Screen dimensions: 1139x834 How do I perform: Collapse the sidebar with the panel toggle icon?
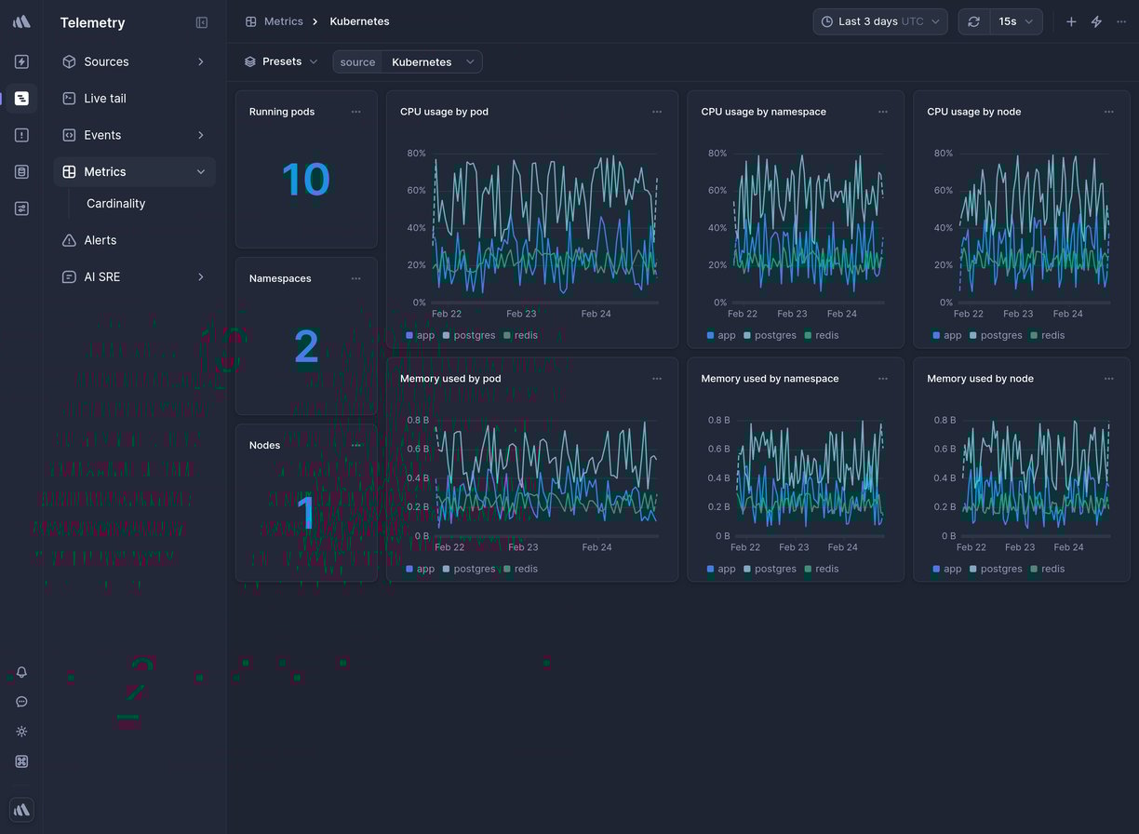coord(202,22)
